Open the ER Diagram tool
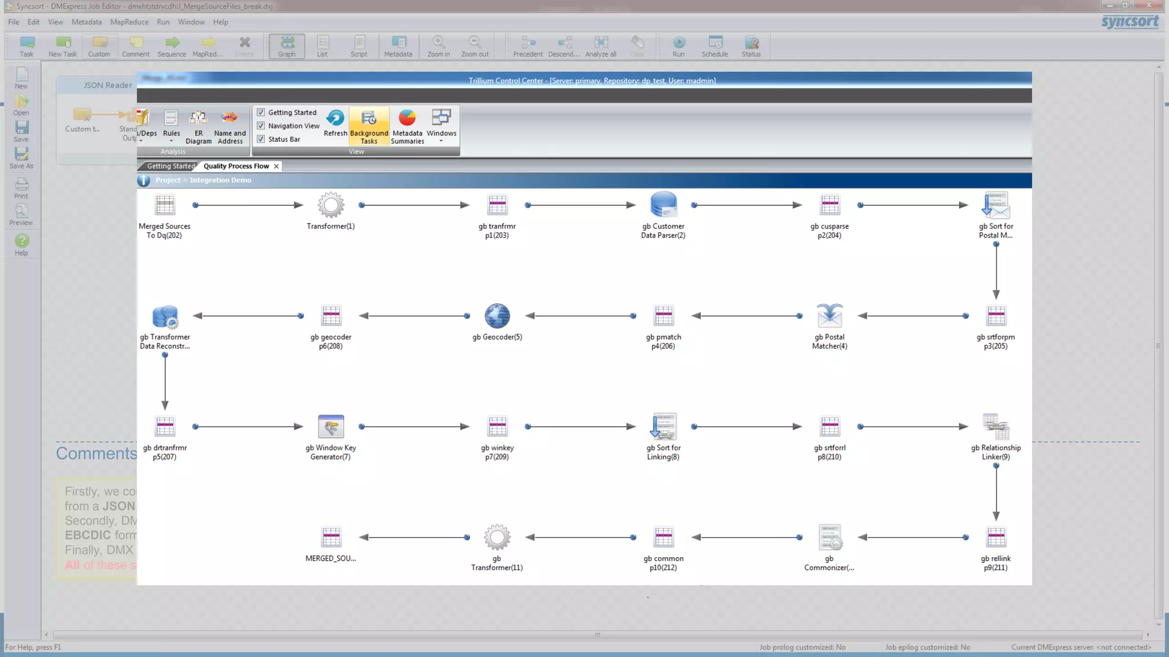Screen dimensions: 1169x657 pyautogui.click(x=198, y=125)
